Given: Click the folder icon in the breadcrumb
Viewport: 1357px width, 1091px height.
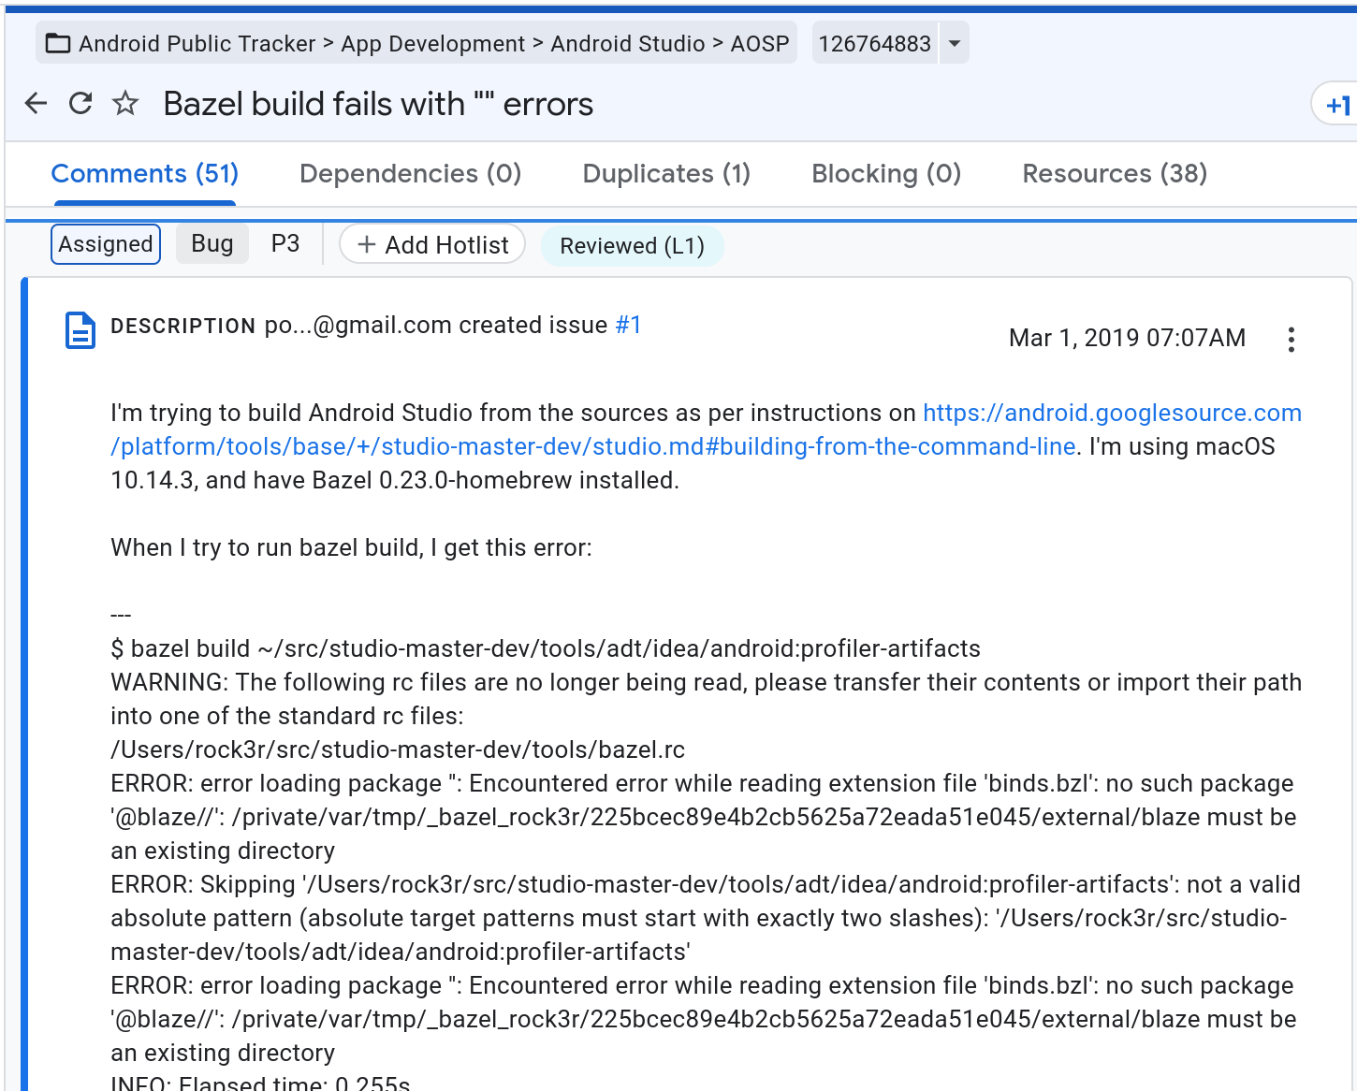Looking at the screenshot, I should click(58, 44).
